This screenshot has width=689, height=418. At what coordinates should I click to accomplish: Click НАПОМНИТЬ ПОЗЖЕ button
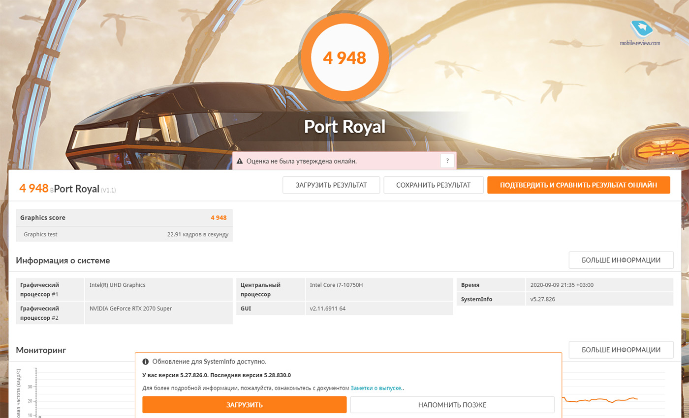[452, 405]
